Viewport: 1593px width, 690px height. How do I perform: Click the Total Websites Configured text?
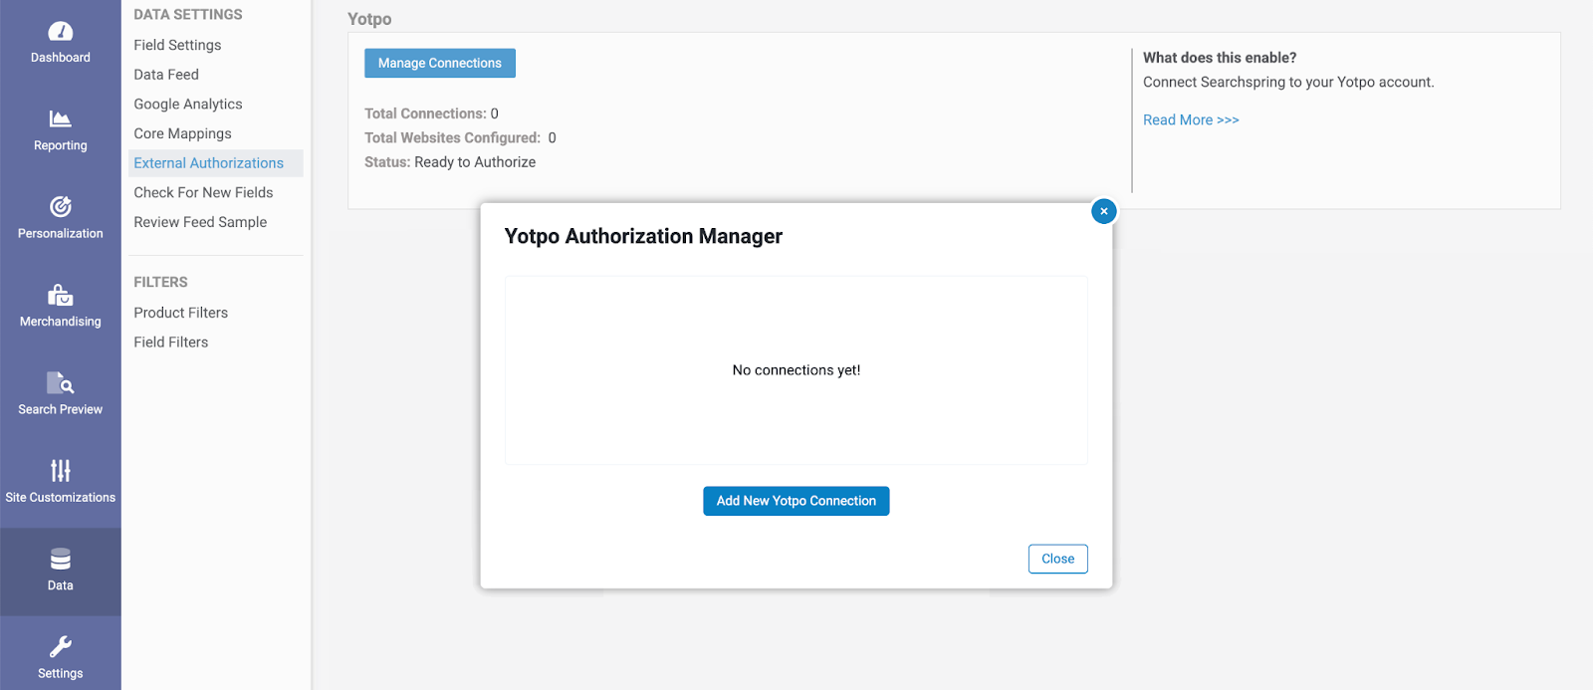coord(460,137)
